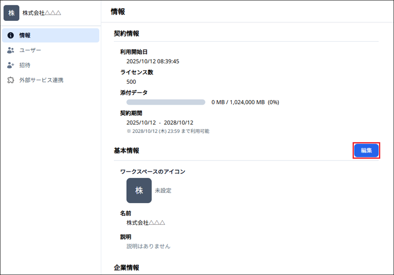Open the ユーザー menu item label
394x275 pixels.
[30, 51]
